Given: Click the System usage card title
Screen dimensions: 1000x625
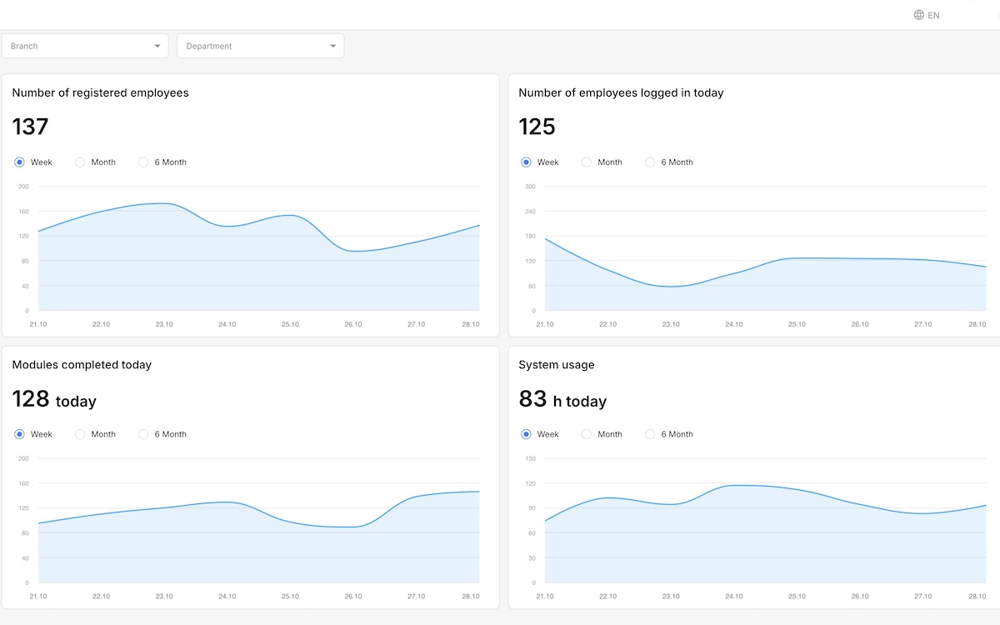Looking at the screenshot, I should pyautogui.click(x=557, y=365).
